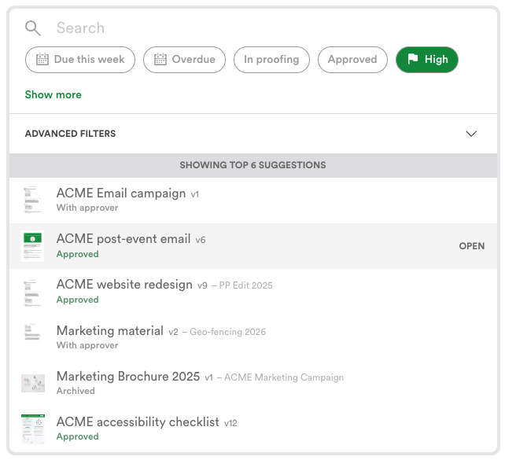The height and width of the screenshot is (460, 505).
Task: Click into the Search input field
Action: 236,28
